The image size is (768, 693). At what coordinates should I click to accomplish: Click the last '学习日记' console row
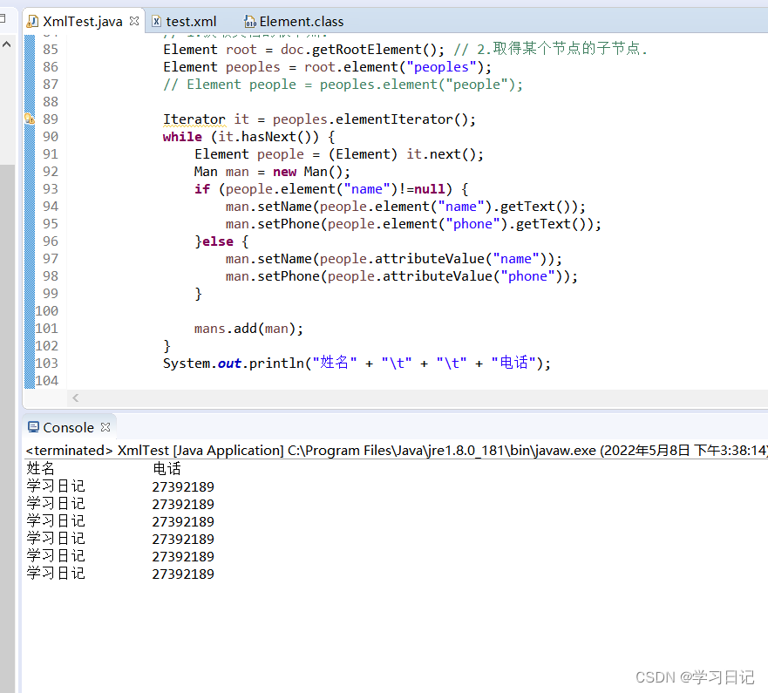56,574
